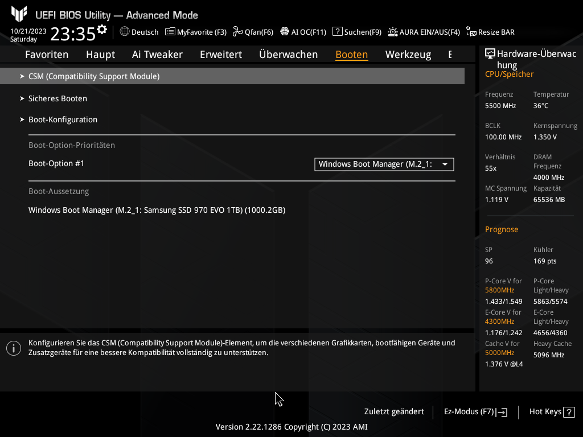Image resolution: width=583 pixels, height=437 pixels.
Task: Toggle the Resize BAR option
Action: [x=490, y=32]
